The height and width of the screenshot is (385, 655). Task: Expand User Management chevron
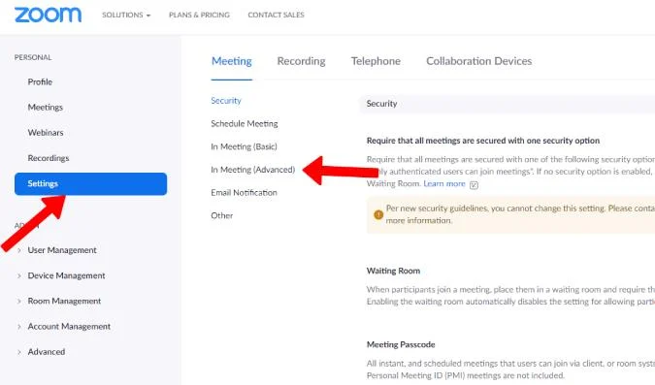(x=19, y=250)
